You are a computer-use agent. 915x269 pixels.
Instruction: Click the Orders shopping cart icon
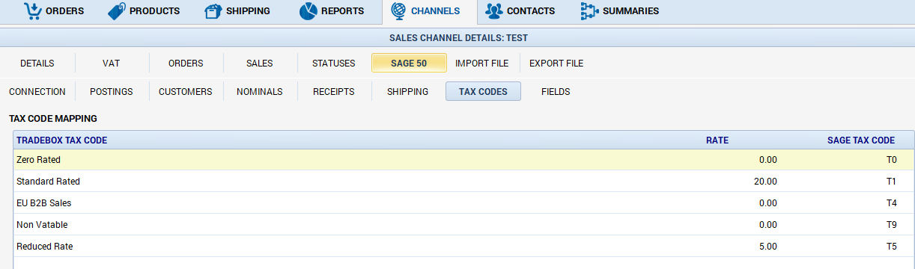[x=32, y=11]
